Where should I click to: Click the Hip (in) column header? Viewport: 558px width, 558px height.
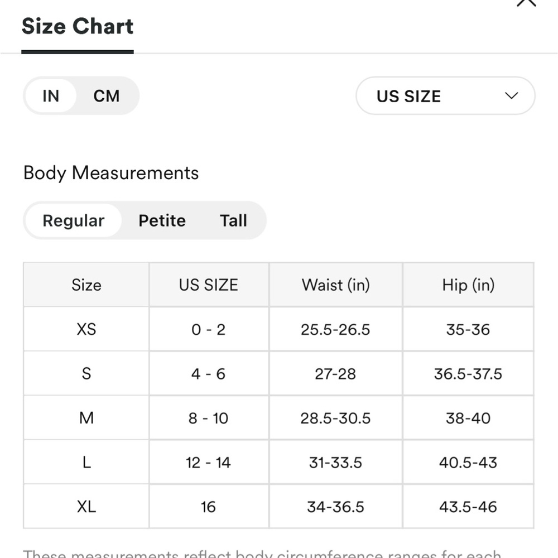[x=468, y=285]
